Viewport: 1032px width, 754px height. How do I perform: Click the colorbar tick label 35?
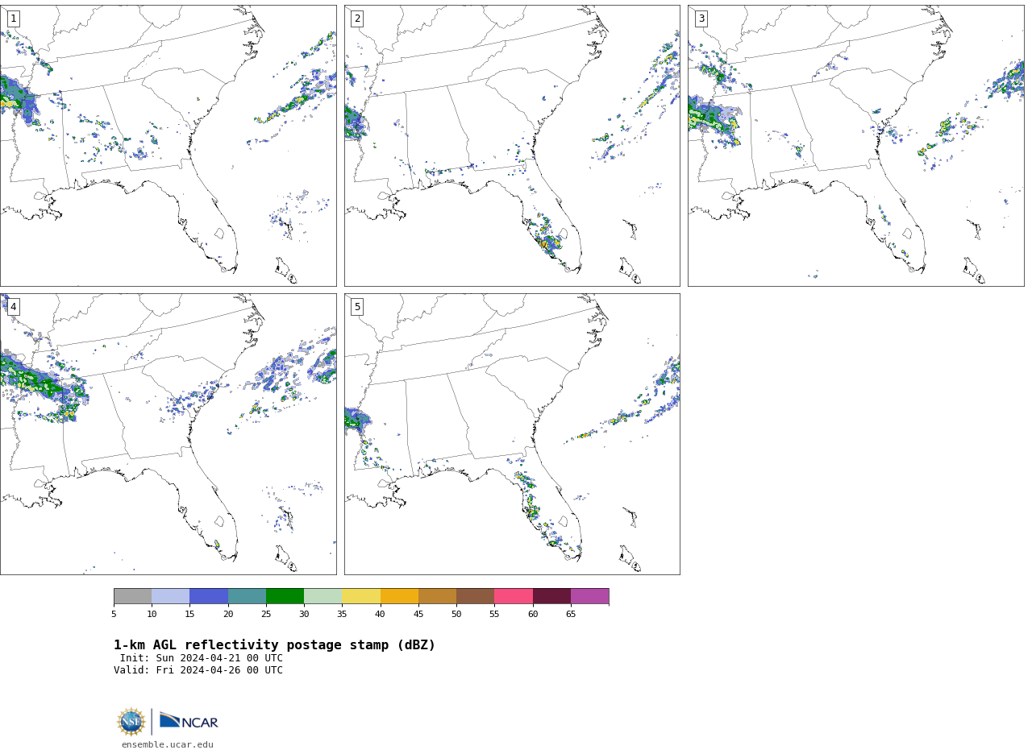342,614
